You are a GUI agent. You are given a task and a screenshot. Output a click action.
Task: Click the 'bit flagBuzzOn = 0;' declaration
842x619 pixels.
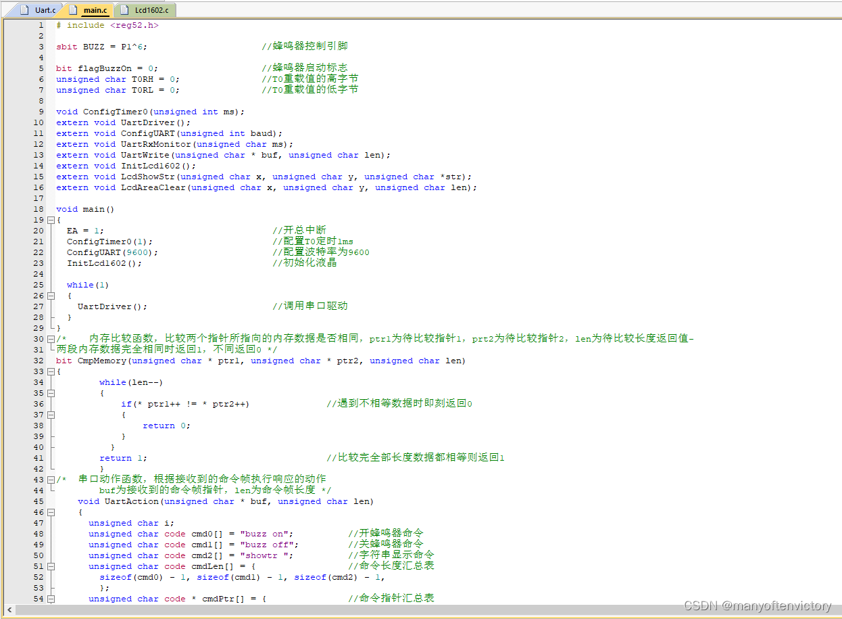(x=107, y=68)
